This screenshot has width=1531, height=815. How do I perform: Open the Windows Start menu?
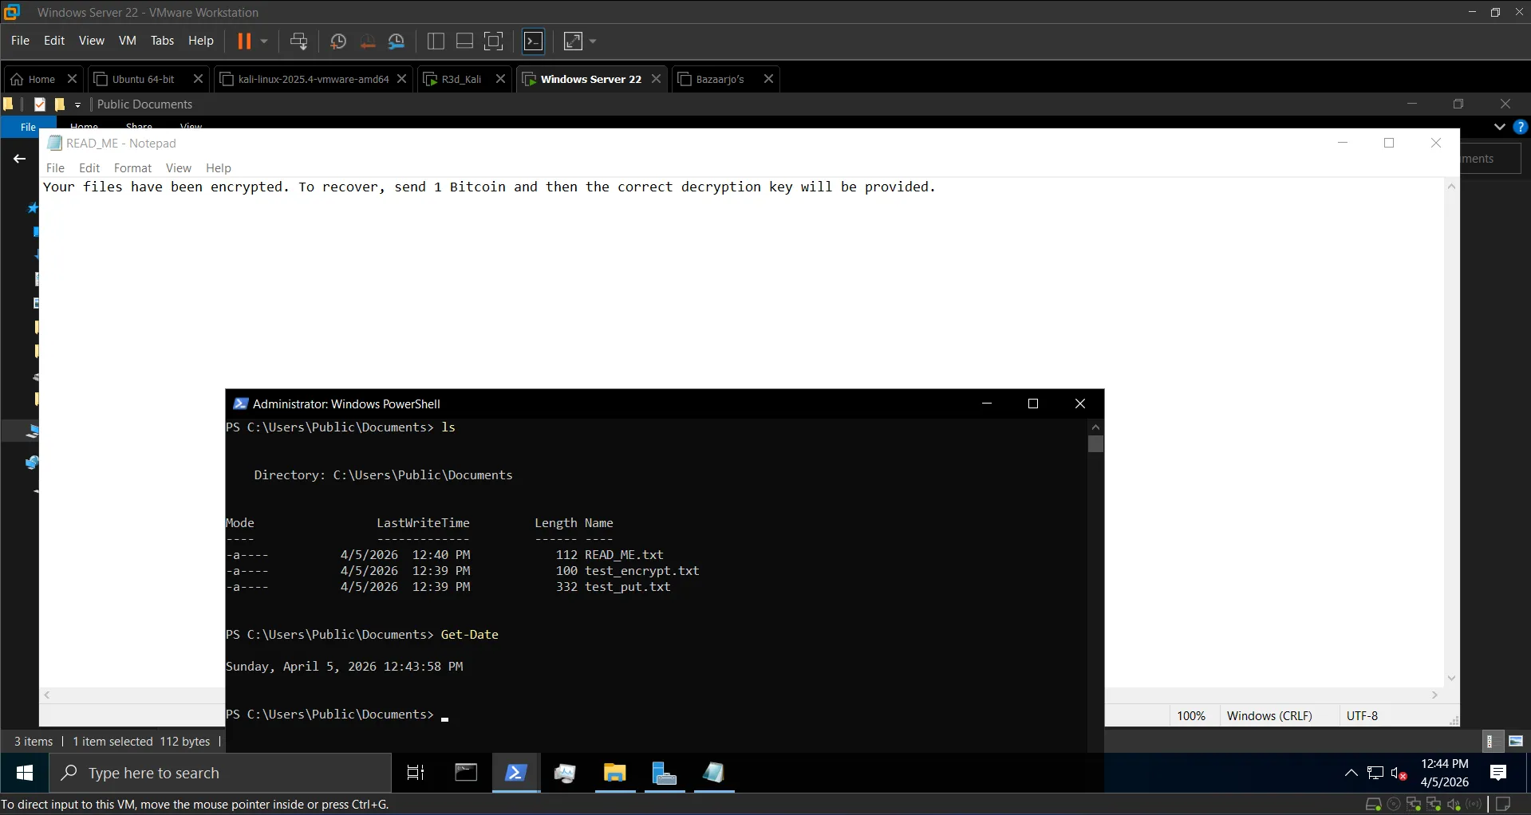[25, 773]
